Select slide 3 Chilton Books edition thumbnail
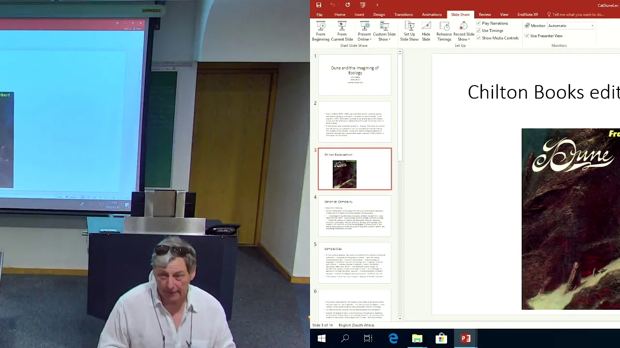Screen dimensions: 620x348 tap(355, 169)
